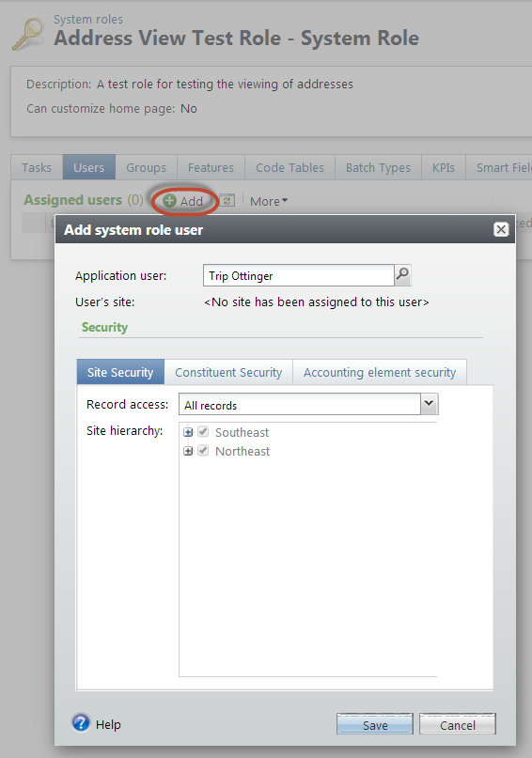
Task: Expand the Southeast tree node
Action: click(x=188, y=432)
